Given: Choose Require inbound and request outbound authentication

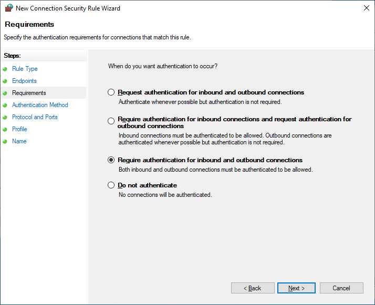Looking at the screenshot, I should pyautogui.click(x=111, y=121).
